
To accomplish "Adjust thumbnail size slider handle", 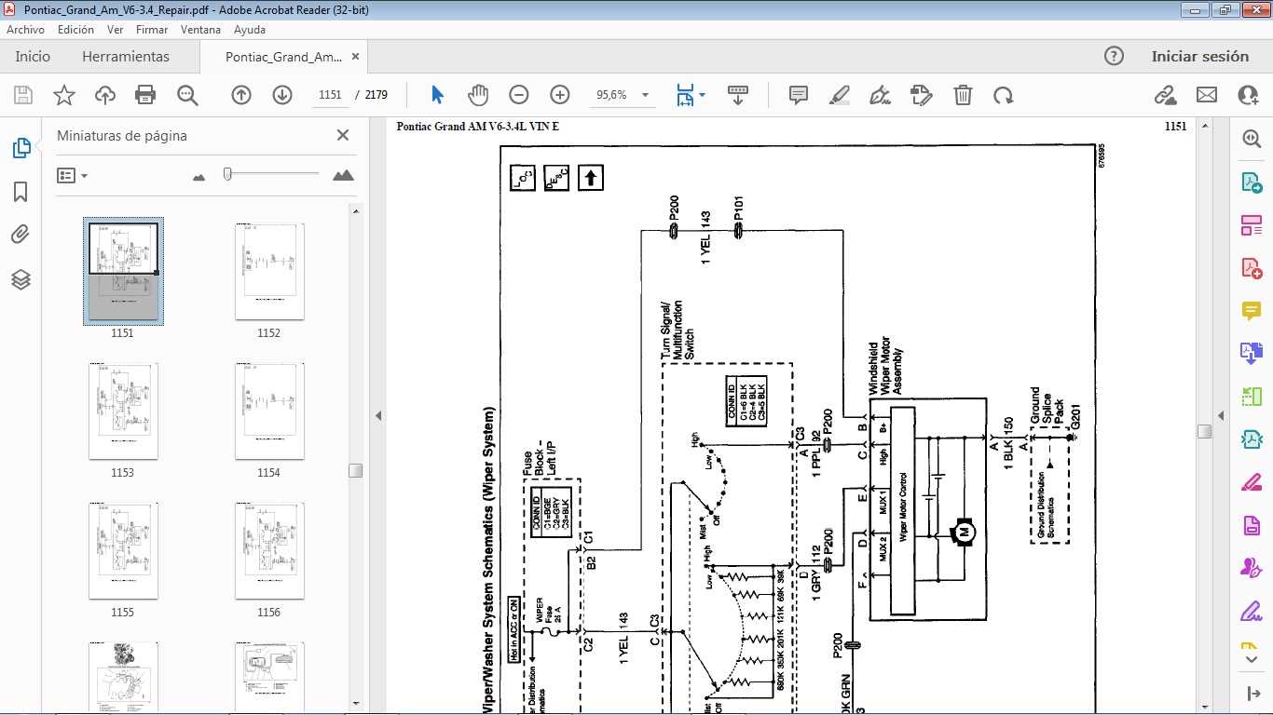I will coord(226,174).
